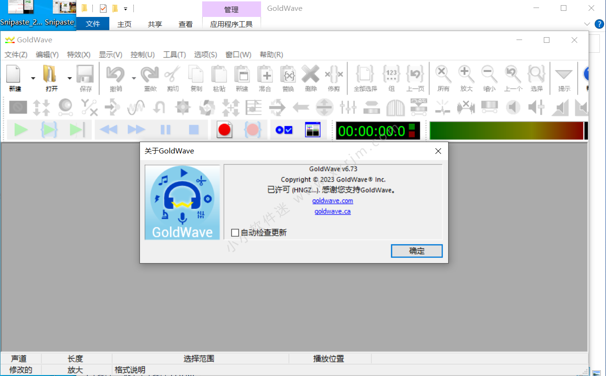Click the 删除 delete X icon
Image resolution: width=606 pixels, height=376 pixels.
(311, 74)
